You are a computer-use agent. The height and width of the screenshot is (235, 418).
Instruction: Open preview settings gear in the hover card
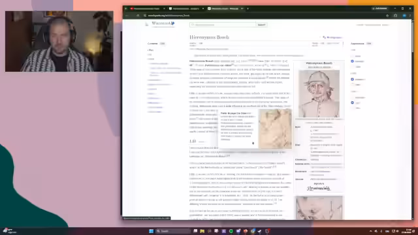[253, 143]
